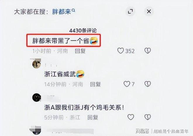Reply to the 5分钟前 comment from 浙江
Viewport: 193px width, 136px height.
tap(93, 117)
